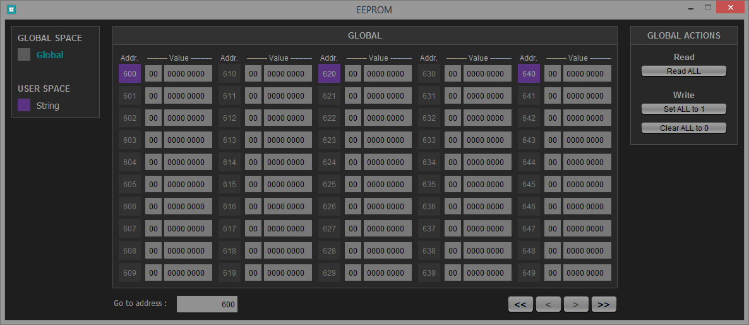Click the String label under User Space
This screenshot has height=325, width=749.
click(48, 106)
